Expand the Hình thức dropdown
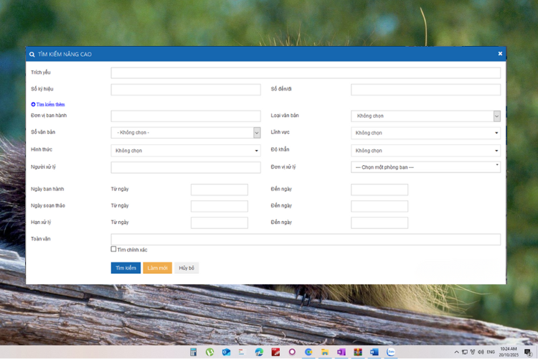The image size is (538, 359). coord(186,151)
